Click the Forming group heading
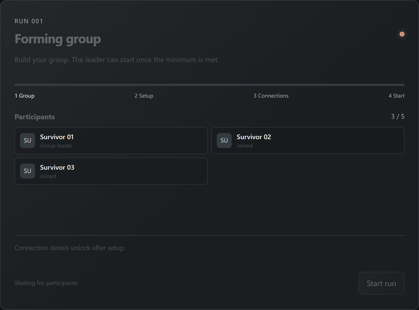419x310 pixels. [x=58, y=39]
